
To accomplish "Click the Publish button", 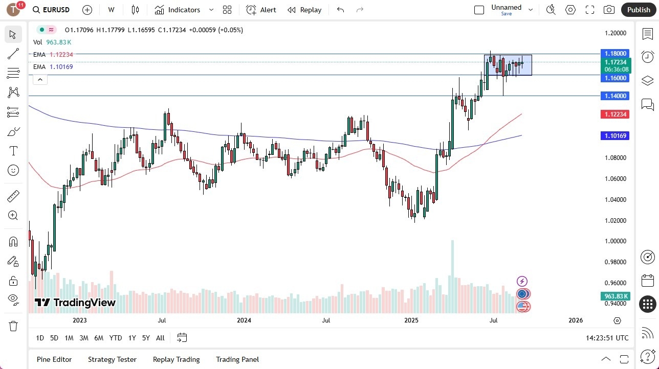I will [x=638, y=9].
